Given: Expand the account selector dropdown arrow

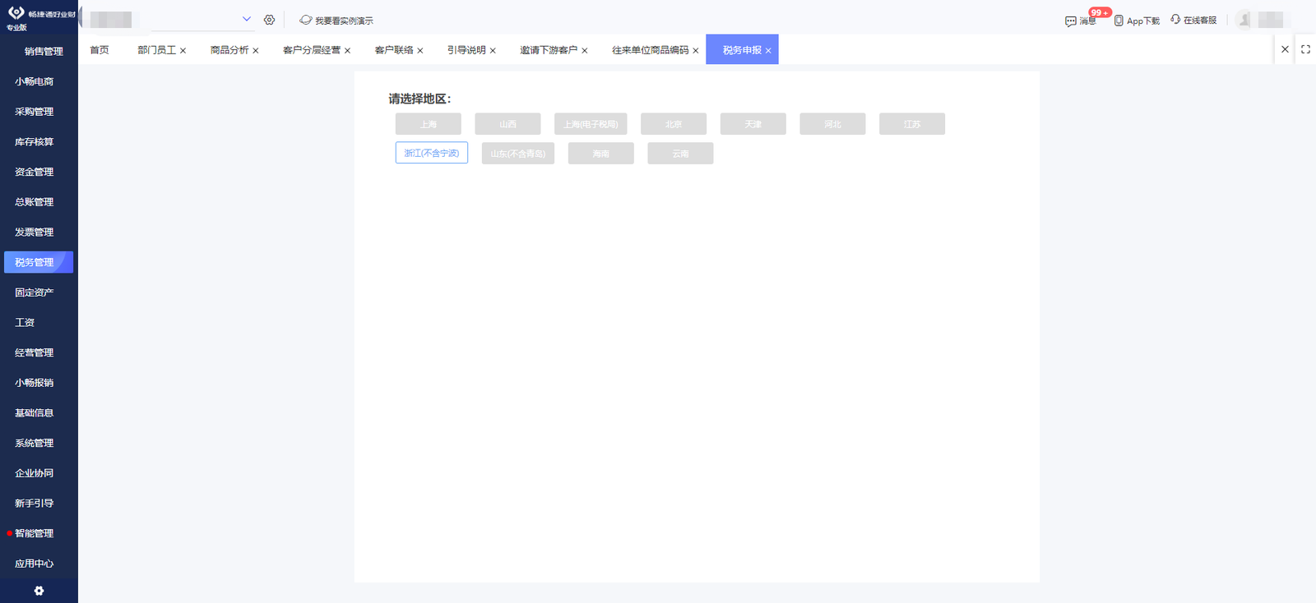Looking at the screenshot, I should (x=247, y=19).
